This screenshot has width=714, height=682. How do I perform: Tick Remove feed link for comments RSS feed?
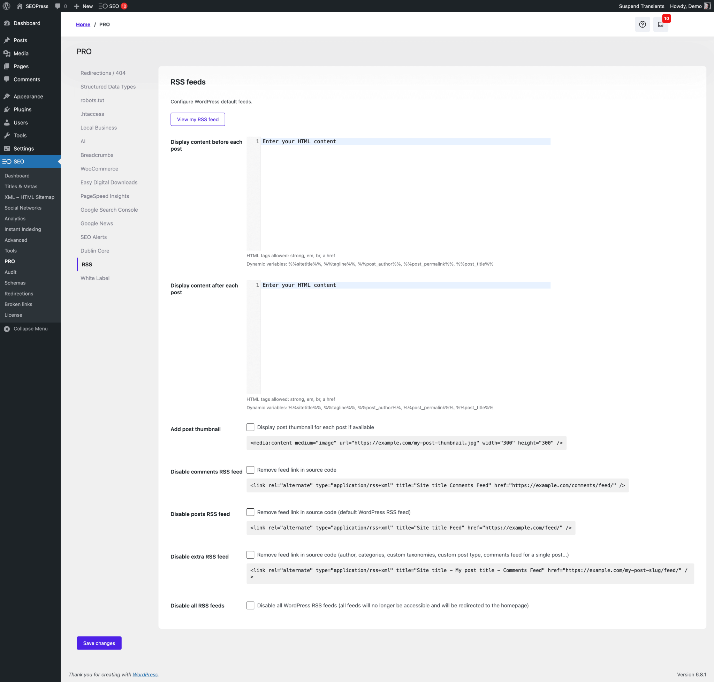point(250,470)
